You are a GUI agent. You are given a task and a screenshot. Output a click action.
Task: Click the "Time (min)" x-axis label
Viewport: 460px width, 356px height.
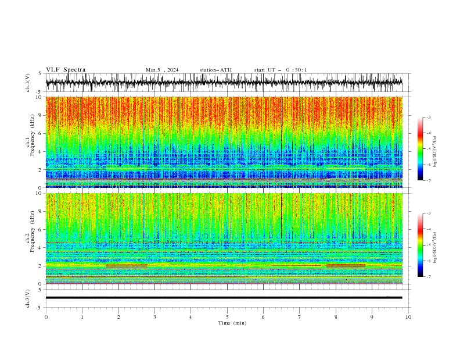pyautogui.click(x=232, y=323)
